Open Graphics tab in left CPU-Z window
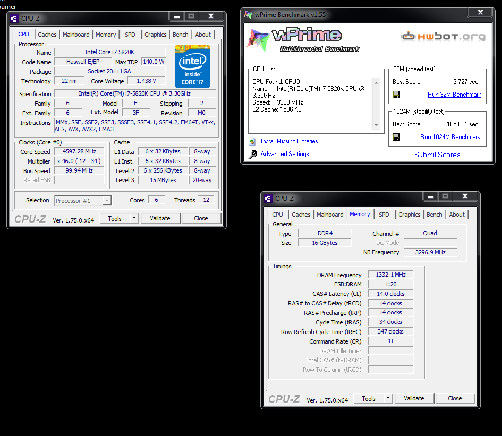 point(155,35)
